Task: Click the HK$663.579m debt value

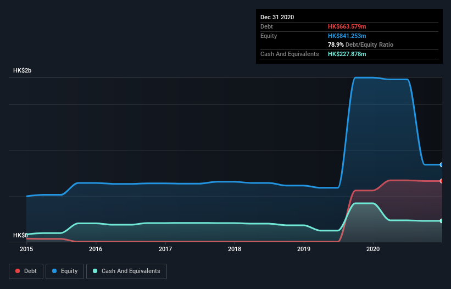Action: point(347,26)
